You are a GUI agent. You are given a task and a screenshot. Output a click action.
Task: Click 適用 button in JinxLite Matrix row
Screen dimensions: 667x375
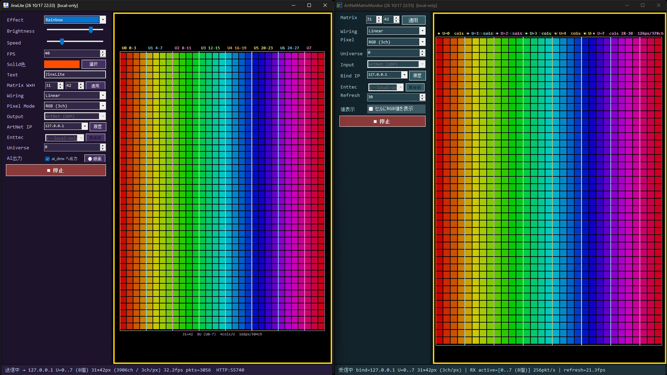pyautogui.click(x=95, y=86)
